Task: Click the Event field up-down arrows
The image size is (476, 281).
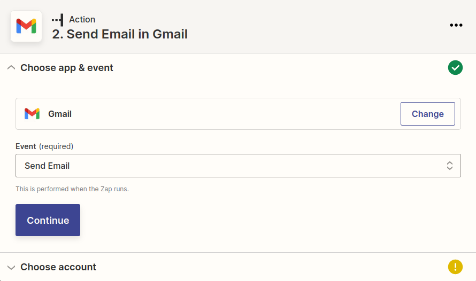Action: click(x=450, y=166)
